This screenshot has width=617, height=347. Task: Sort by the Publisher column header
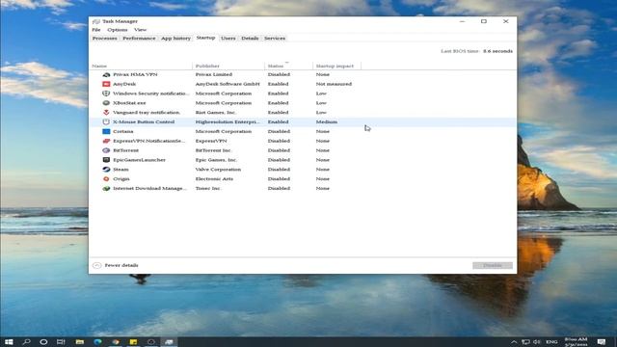click(228, 66)
